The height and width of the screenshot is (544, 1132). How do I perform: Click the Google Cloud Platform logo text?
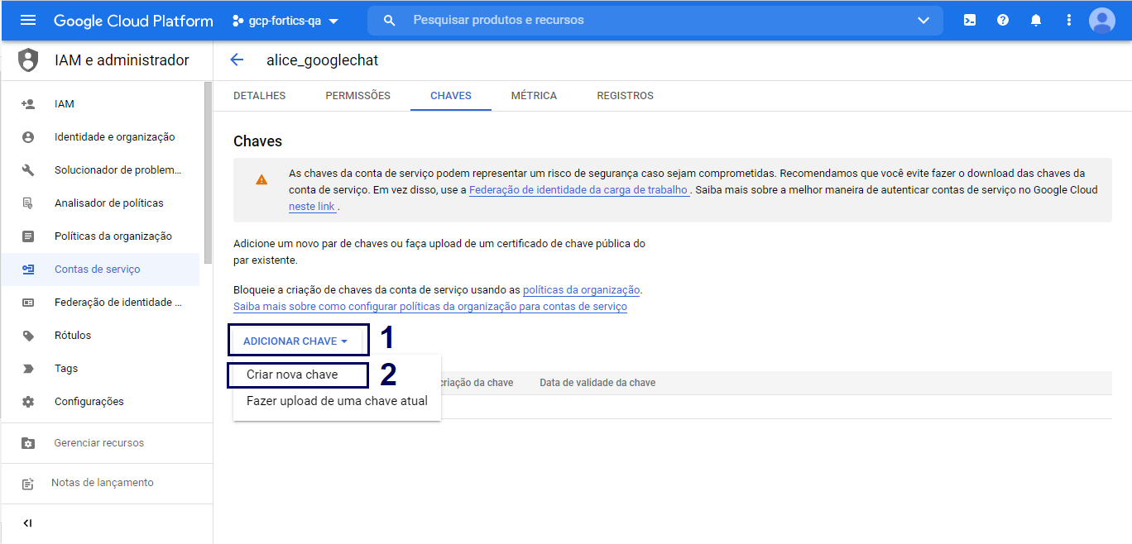pos(133,21)
